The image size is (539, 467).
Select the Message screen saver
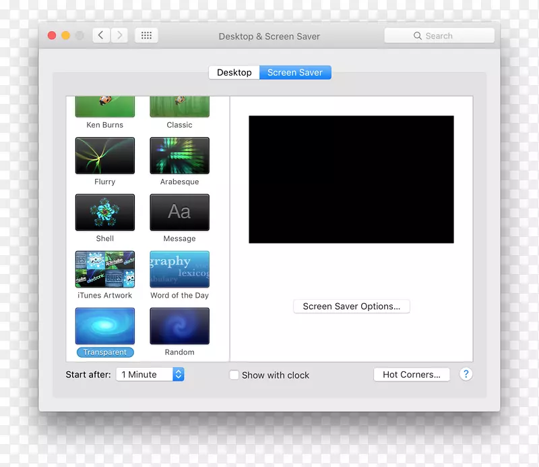179,212
